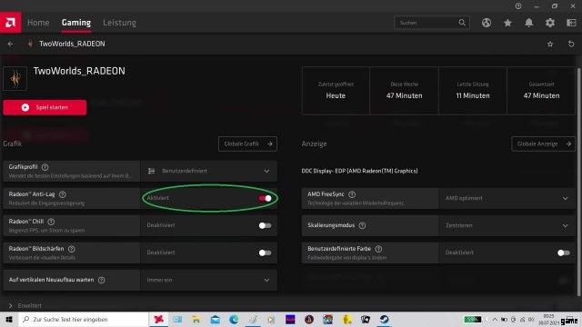This screenshot has width=582, height=327.
Task: Click the magnifier icon in the search box
Action: point(462,23)
